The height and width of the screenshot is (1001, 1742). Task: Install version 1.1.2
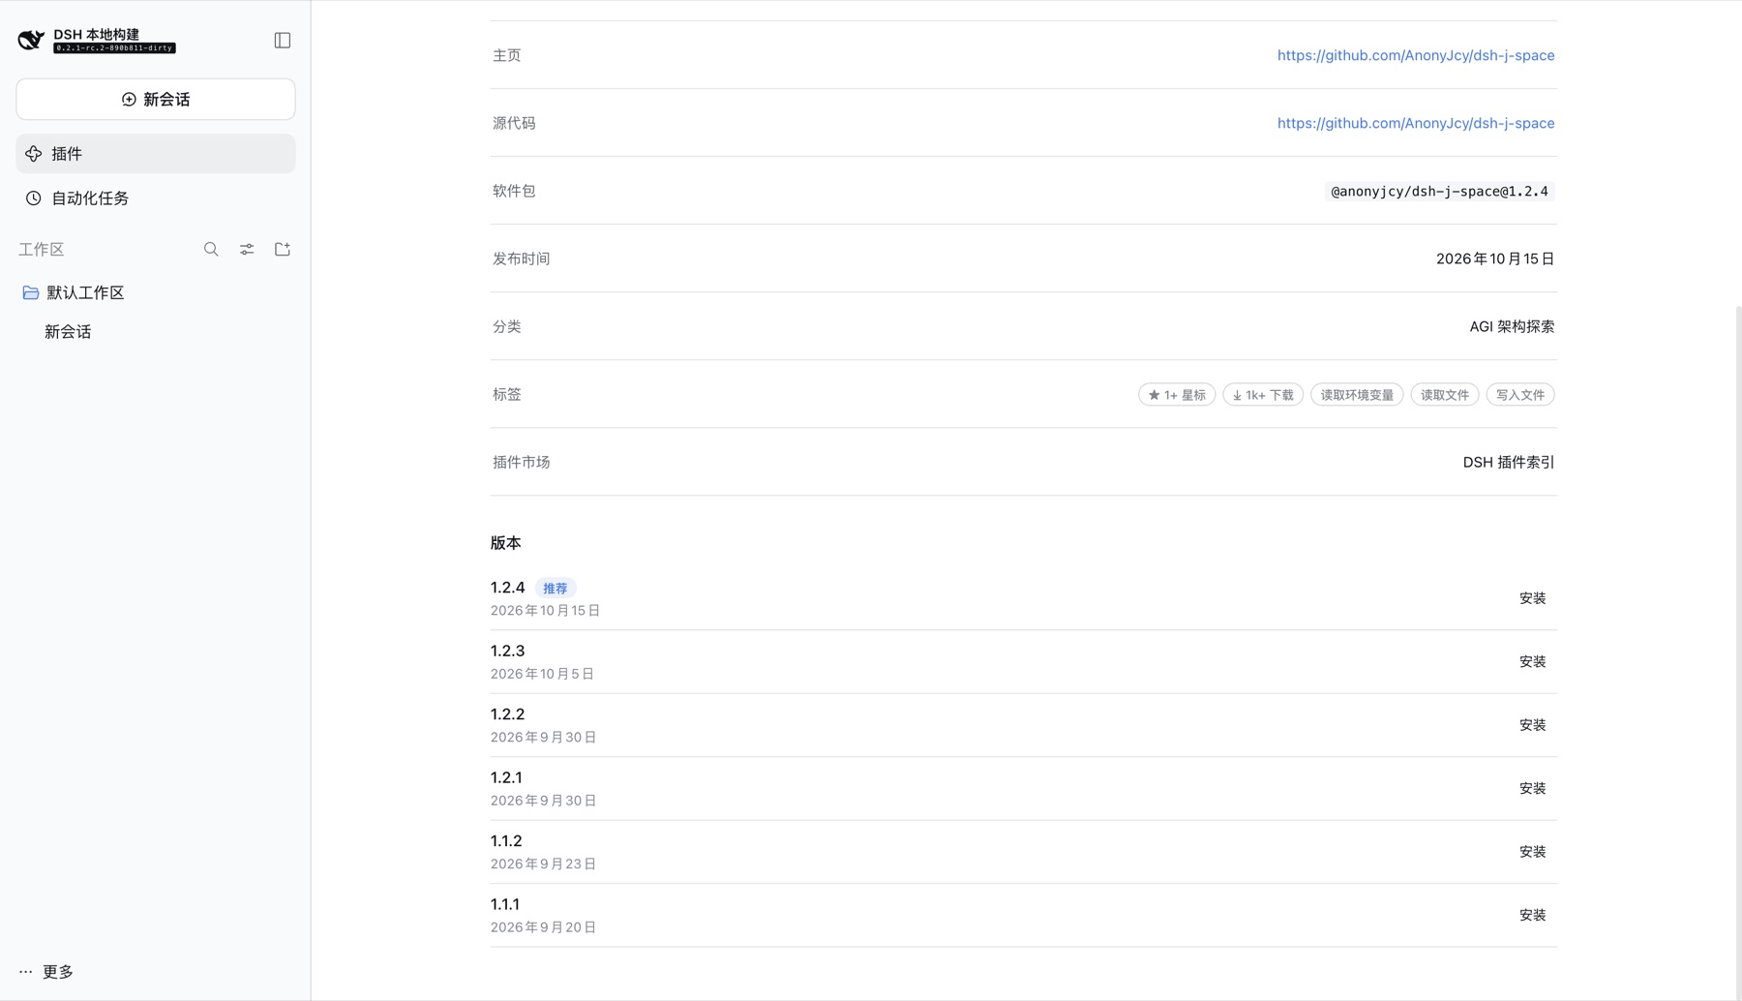click(x=1532, y=852)
